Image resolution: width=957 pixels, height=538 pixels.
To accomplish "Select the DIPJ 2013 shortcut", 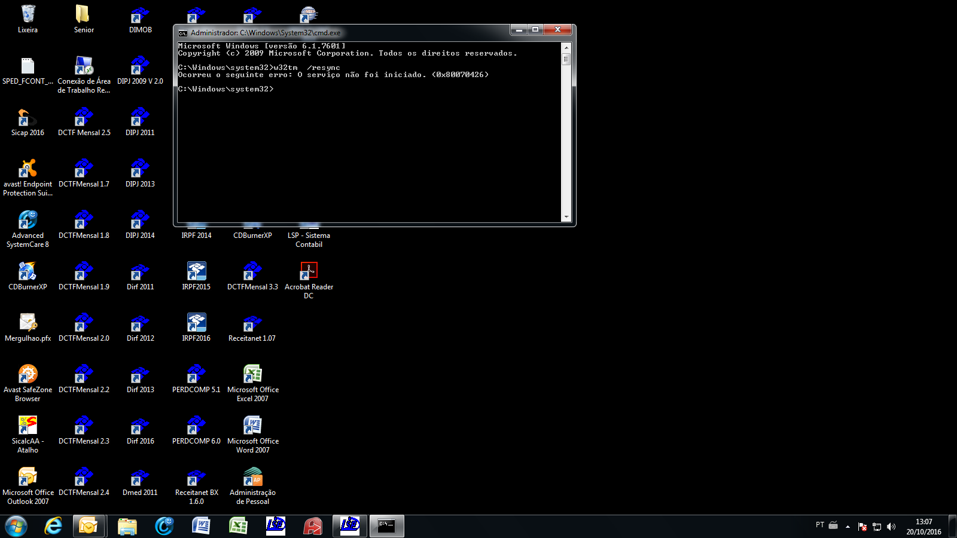I will (x=141, y=173).
